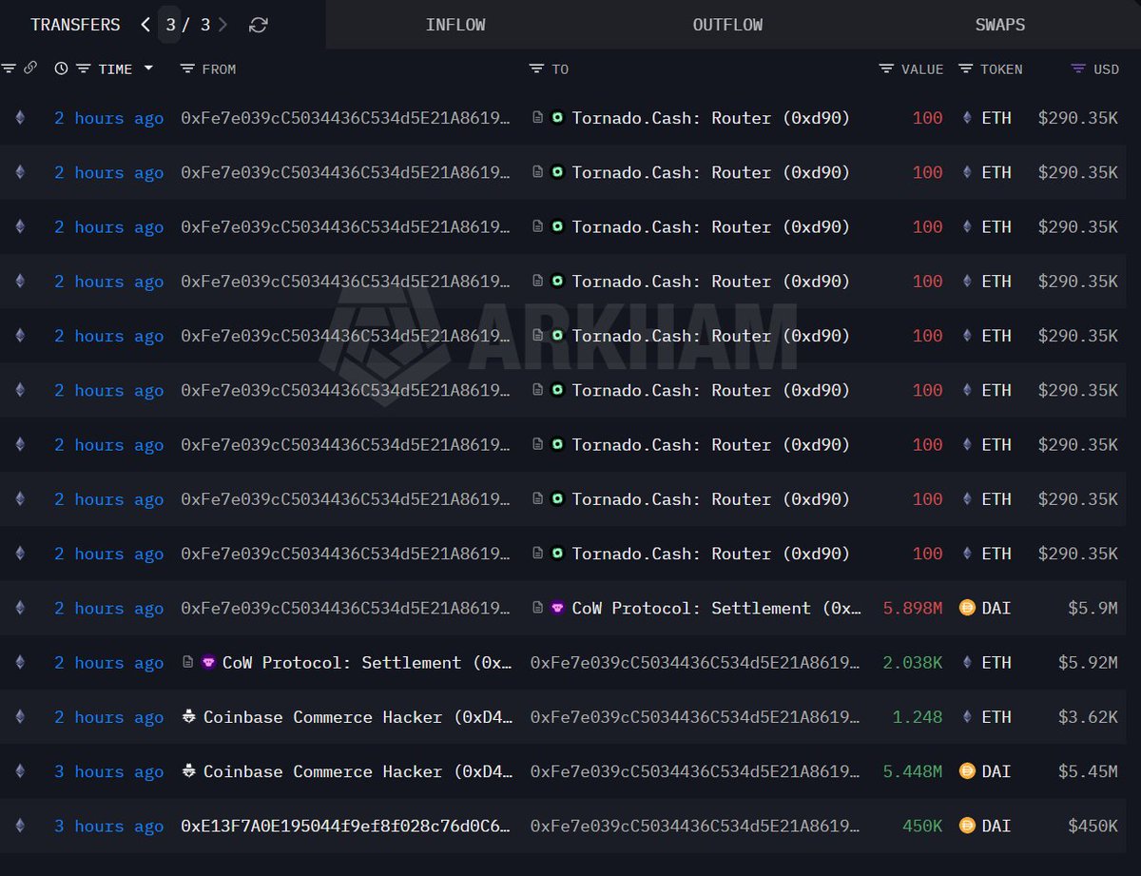Screen dimensions: 1141x876
Task: Click Ethereum chain icon of the $5.45M row
Action: [20, 771]
